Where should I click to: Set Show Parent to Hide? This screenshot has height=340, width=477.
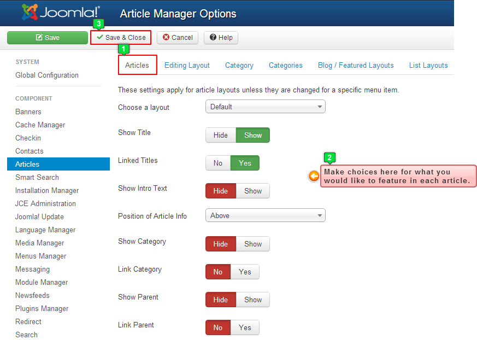click(x=221, y=300)
